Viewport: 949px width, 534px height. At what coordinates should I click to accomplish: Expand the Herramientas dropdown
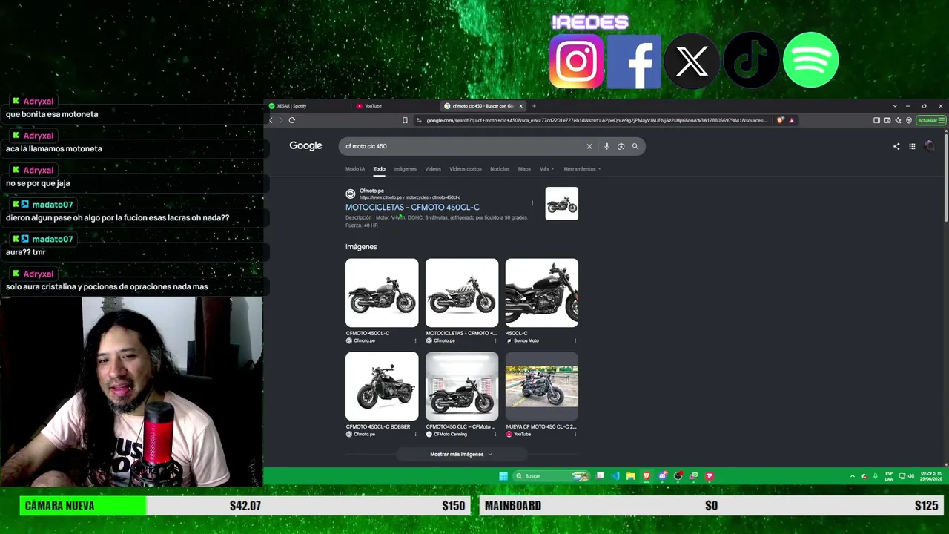pos(582,169)
